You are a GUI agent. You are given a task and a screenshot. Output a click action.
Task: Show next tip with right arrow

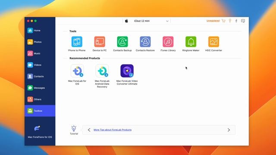point(229,130)
